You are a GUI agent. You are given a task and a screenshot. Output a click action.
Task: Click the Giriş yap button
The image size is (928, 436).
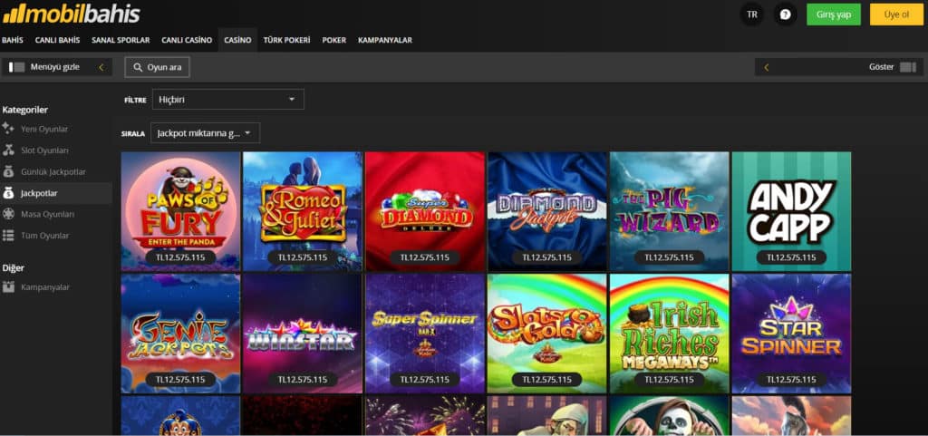click(x=834, y=15)
